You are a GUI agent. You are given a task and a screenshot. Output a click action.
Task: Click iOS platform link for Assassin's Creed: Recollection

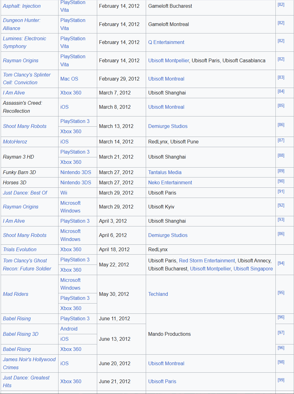tap(64, 107)
